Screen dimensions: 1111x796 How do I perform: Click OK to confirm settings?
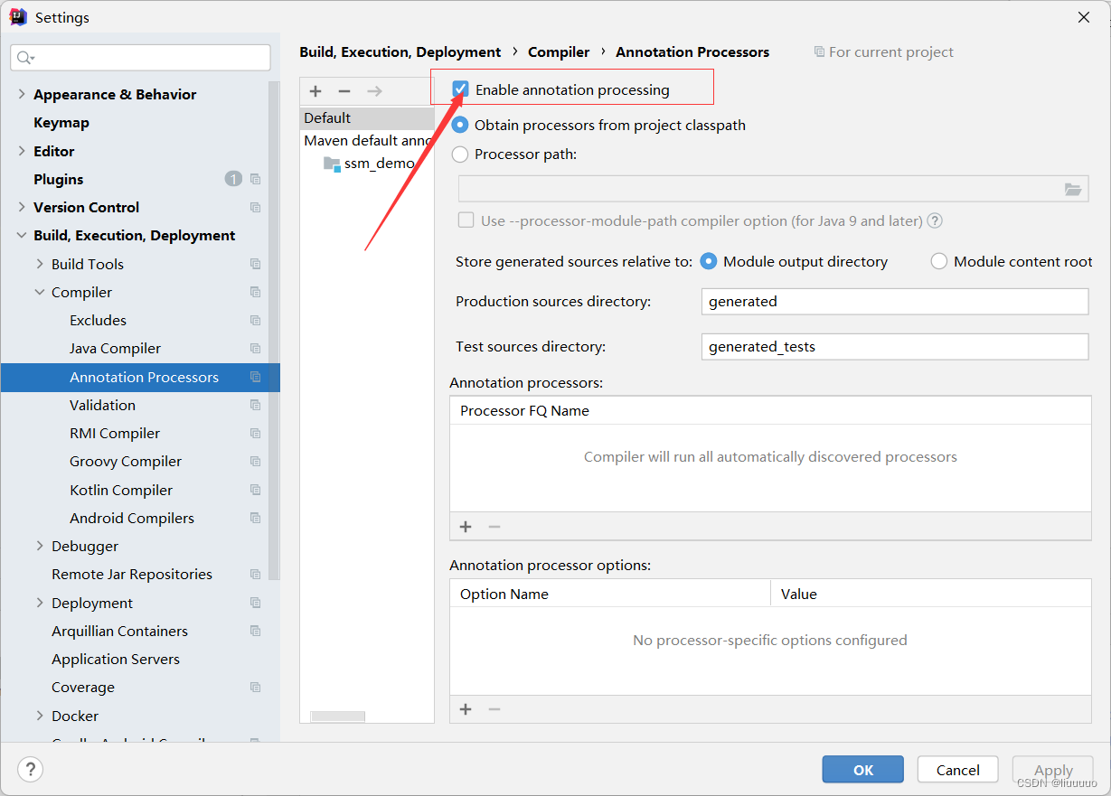[863, 770]
